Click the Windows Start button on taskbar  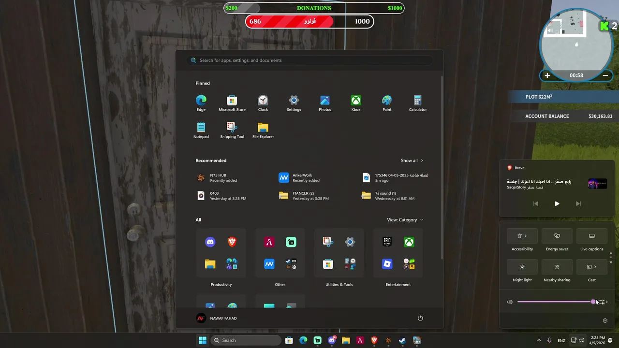pos(202,340)
